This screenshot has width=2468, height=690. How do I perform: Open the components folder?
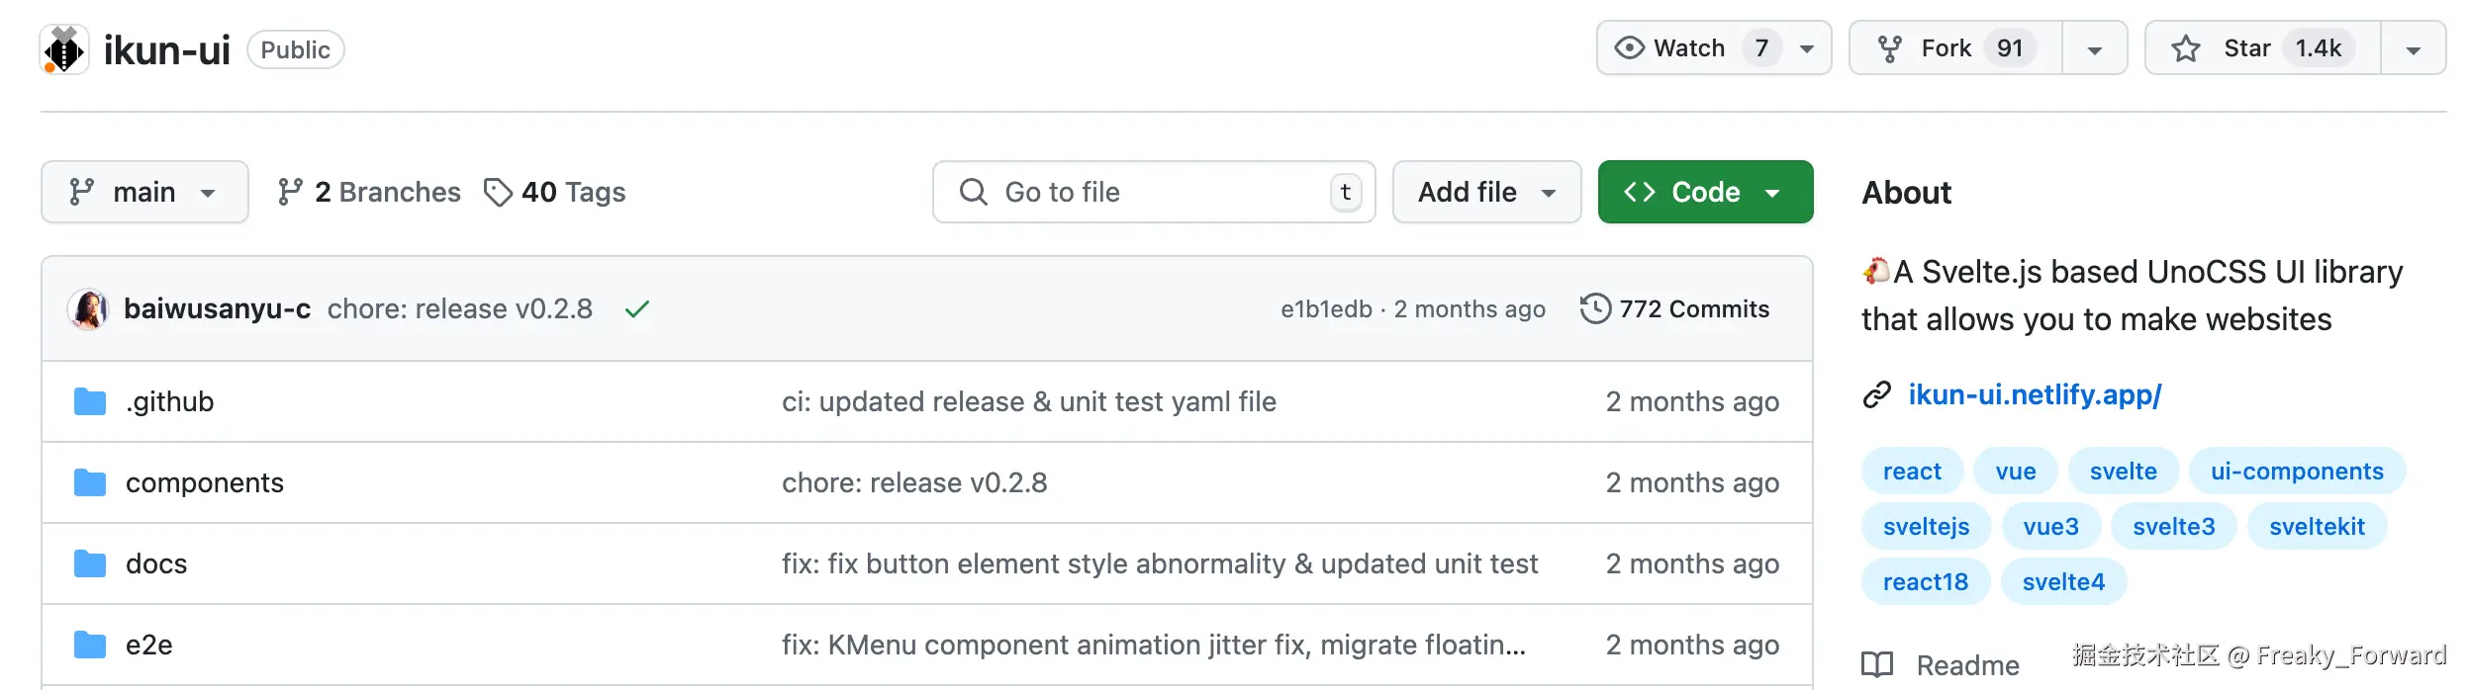point(204,482)
